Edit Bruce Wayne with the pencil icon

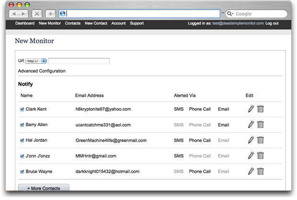(251, 171)
